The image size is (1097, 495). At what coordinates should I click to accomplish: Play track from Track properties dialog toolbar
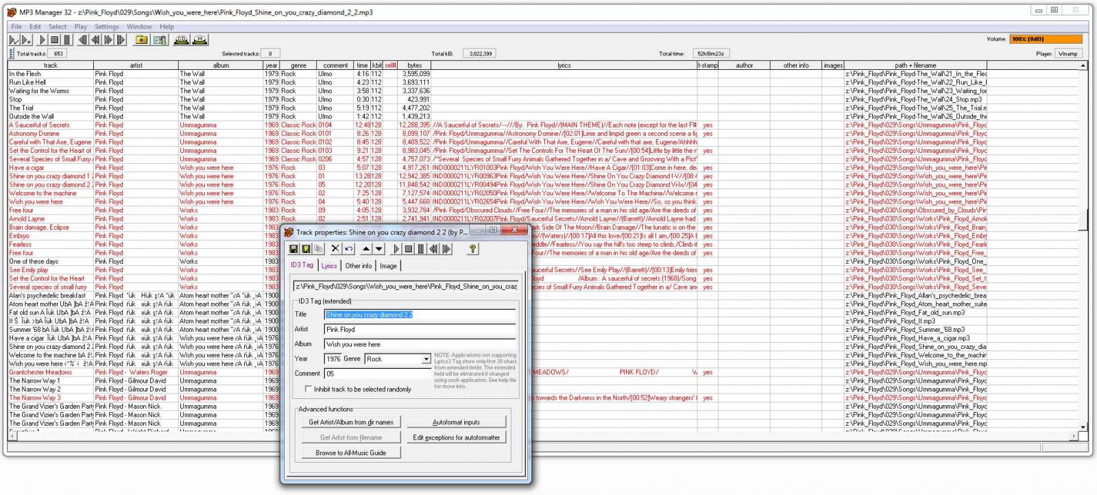pyautogui.click(x=396, y=249)
